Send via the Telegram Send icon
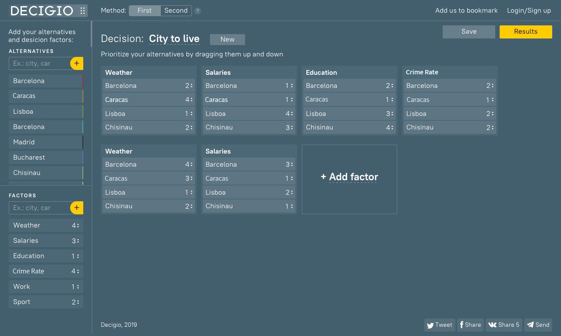Screen dimensions: 561x336 pos(530,325)
